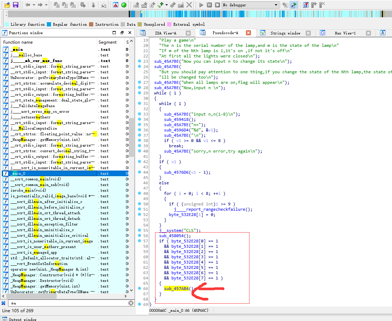392x321 pixels.
Task: Toggle the highlighted C run icon
Action: tap(293, 5)
